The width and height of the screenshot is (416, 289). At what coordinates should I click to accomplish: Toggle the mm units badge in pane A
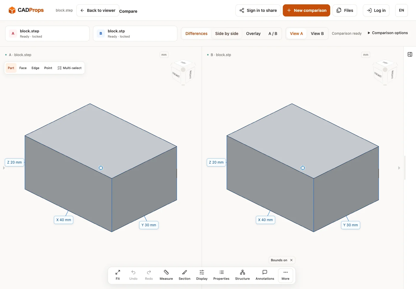[x=164, y=55]
